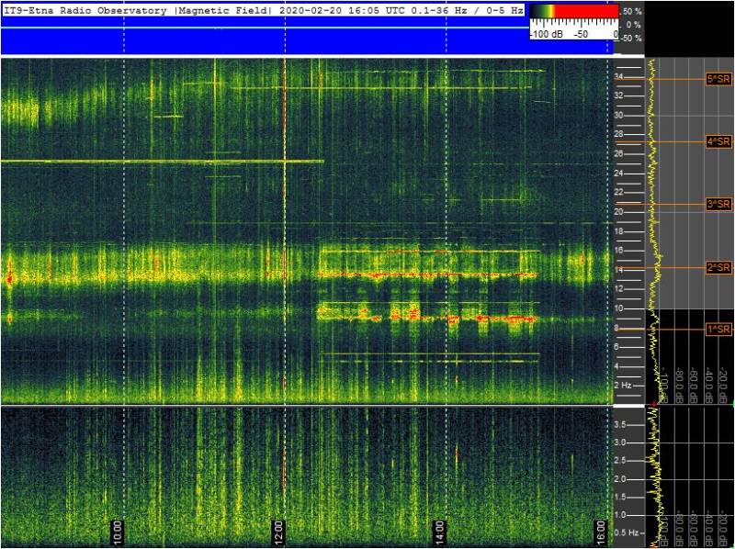Click the 6 frequency axis tick label
The height and width of the screenshot is (549, 735).
(x=616, y=347)
